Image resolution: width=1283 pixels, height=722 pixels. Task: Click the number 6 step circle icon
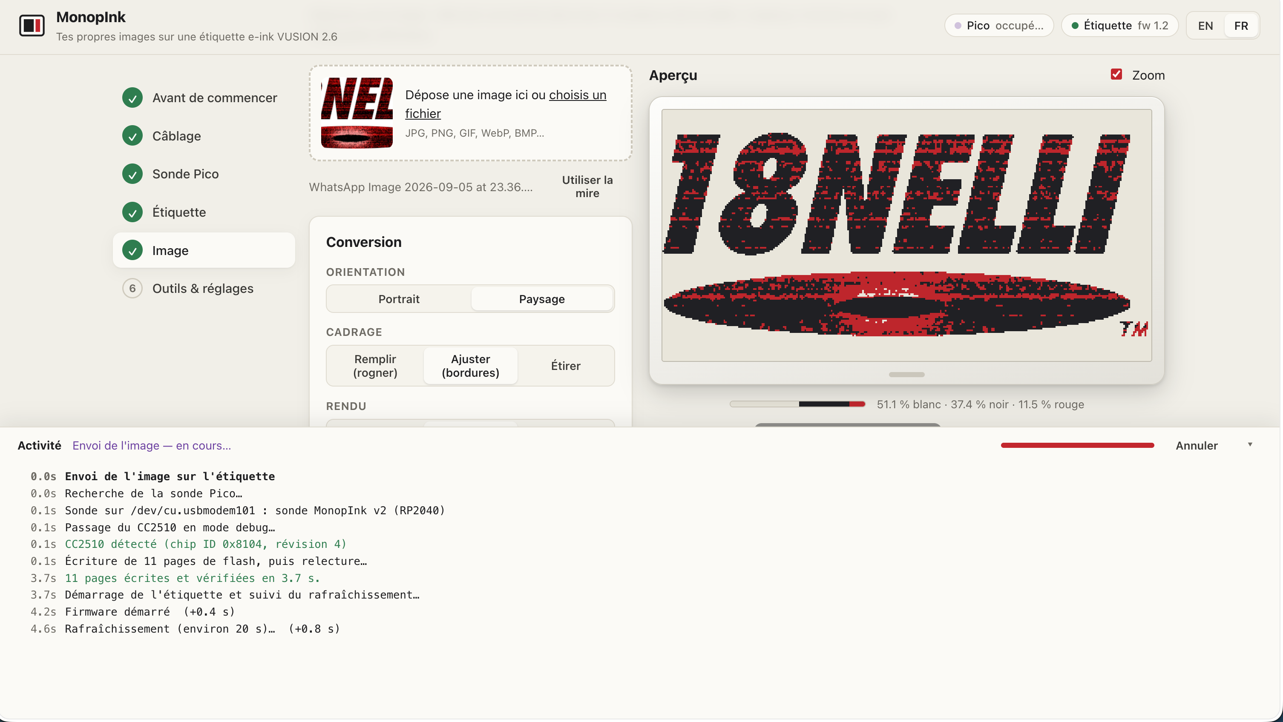[132, 289]
